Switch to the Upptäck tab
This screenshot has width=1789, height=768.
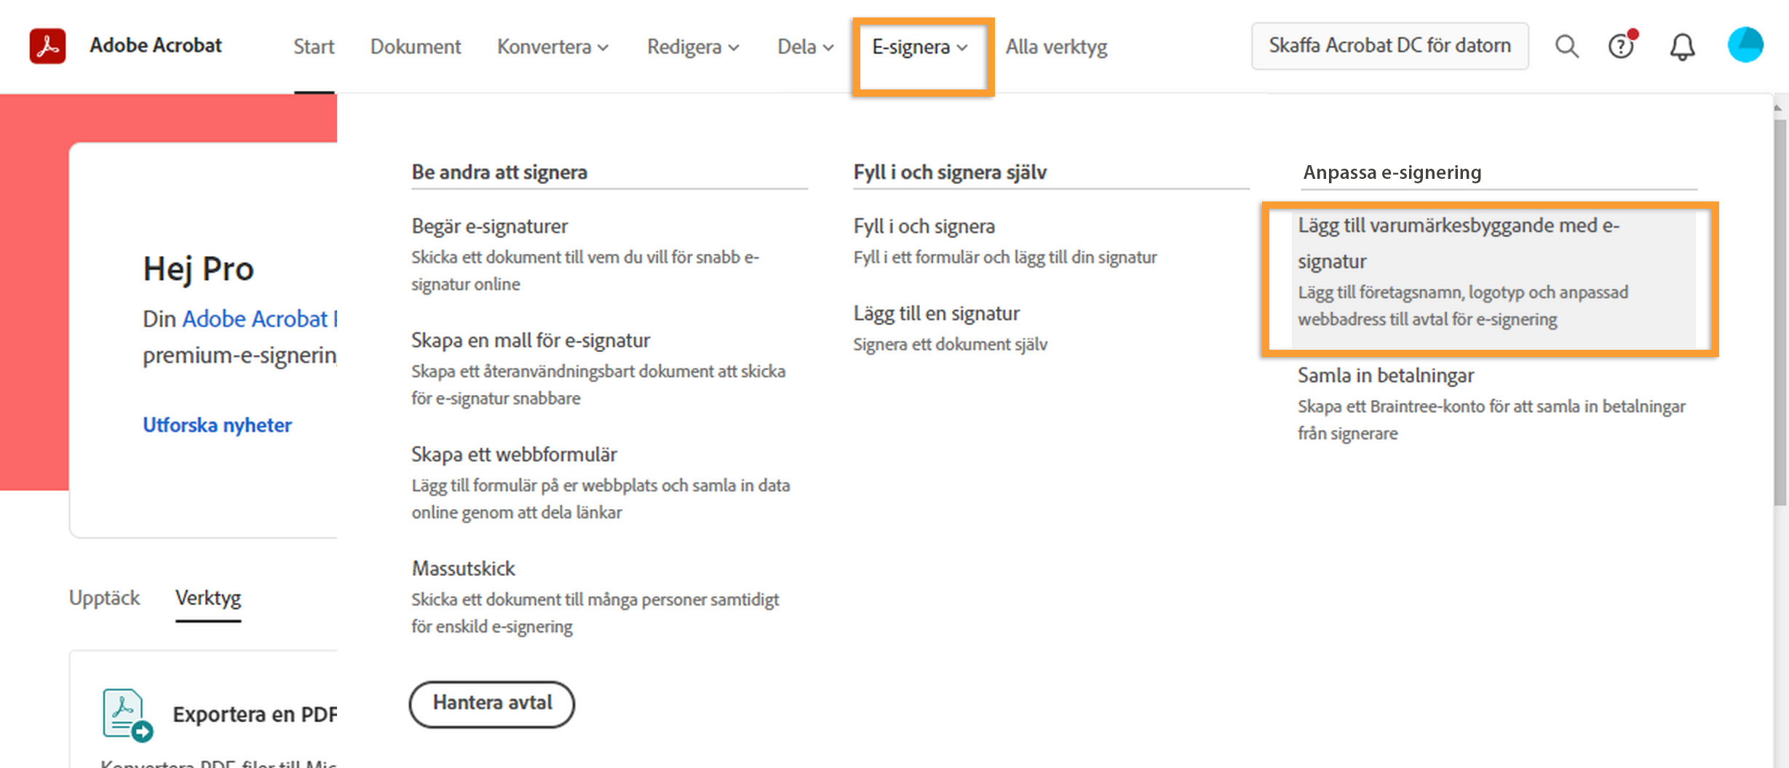(104, 598)
